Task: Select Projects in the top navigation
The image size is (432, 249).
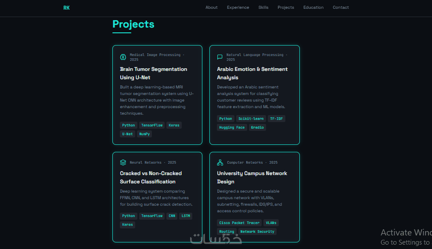Action: tap(285, 7)
